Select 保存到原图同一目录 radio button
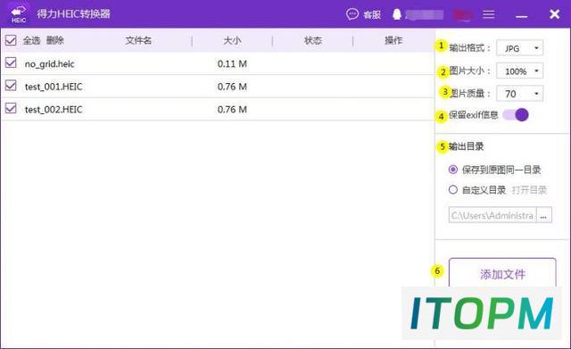Viewport: 571px width, 349px height. [x=453, y=170]
